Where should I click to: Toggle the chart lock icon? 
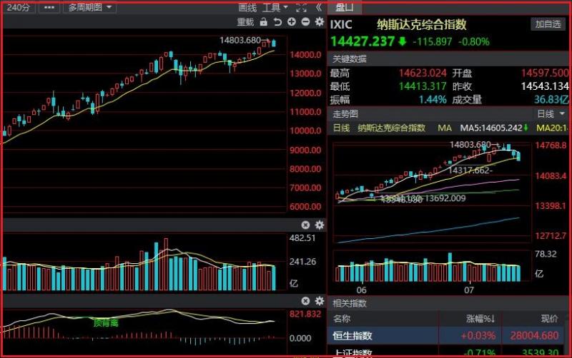tap(263, 22)
